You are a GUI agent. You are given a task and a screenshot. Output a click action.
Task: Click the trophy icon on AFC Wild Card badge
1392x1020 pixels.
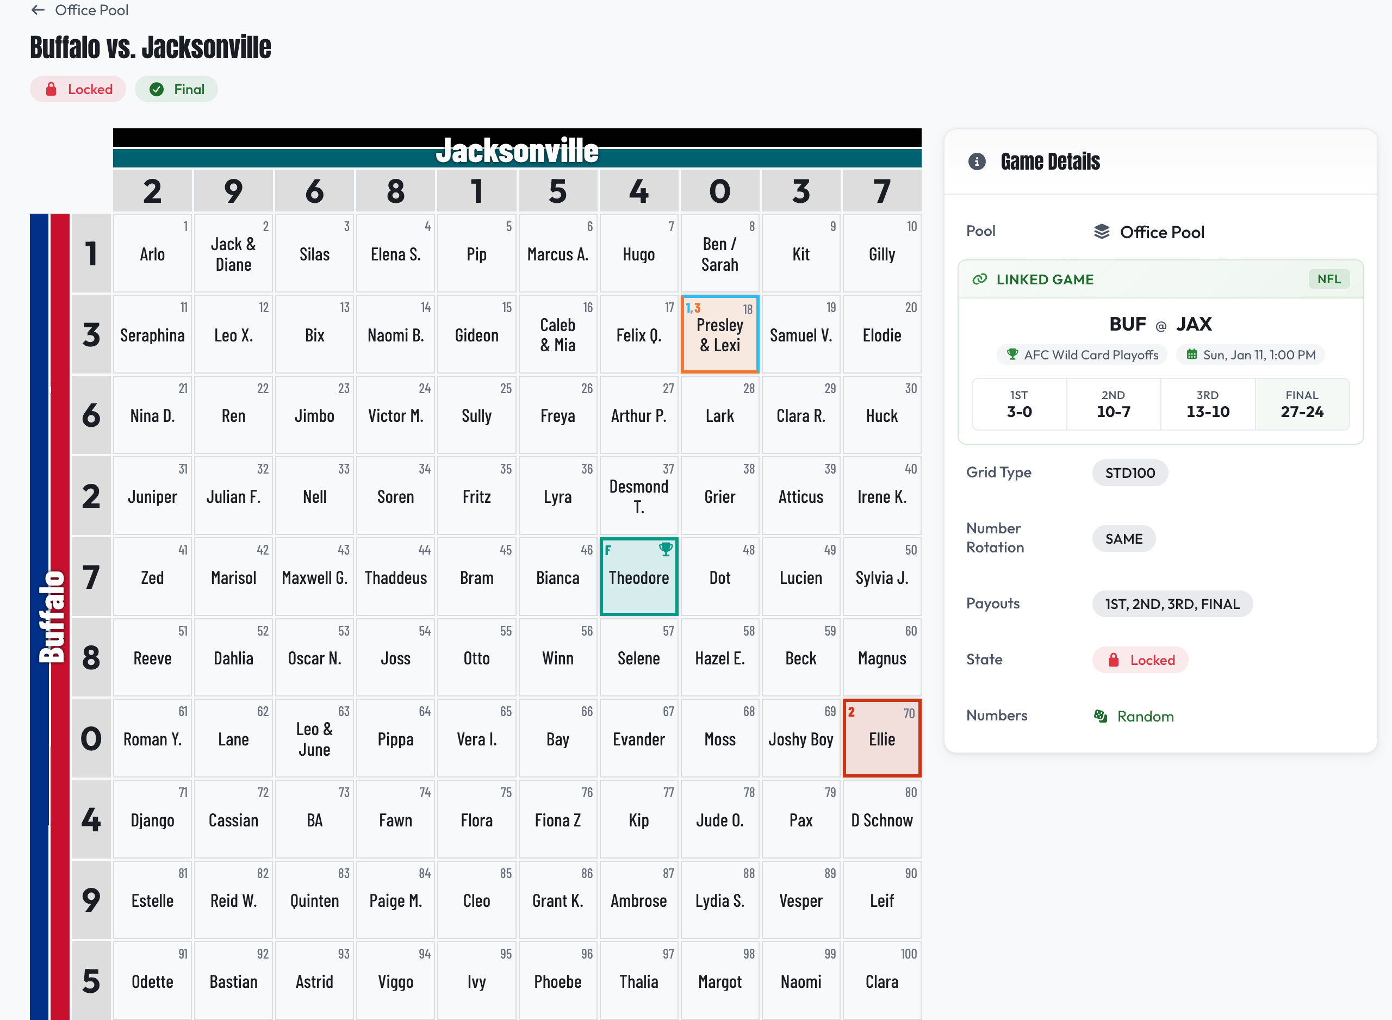click(x=1012, y=354)
